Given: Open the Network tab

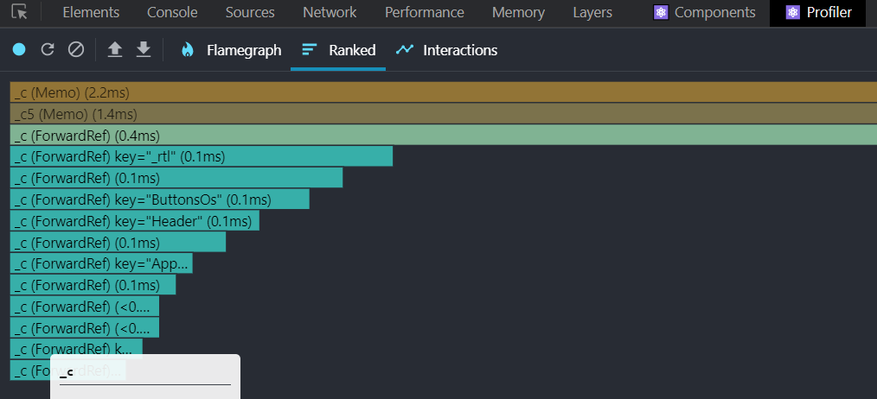Looking at the screenshot, I should (330, 12).
